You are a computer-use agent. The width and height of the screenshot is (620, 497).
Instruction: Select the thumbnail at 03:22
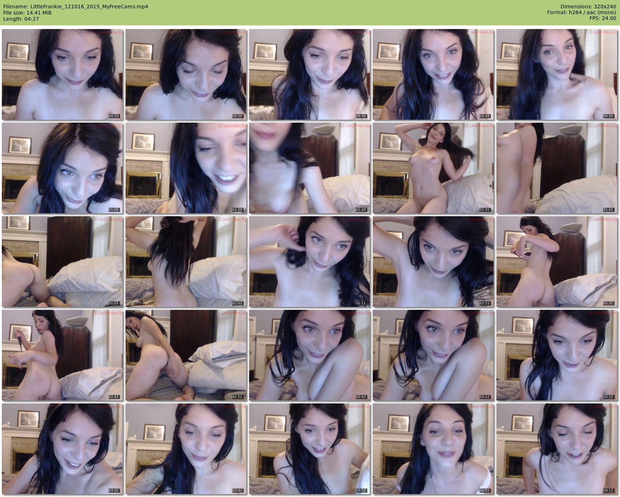click(557, 355)
